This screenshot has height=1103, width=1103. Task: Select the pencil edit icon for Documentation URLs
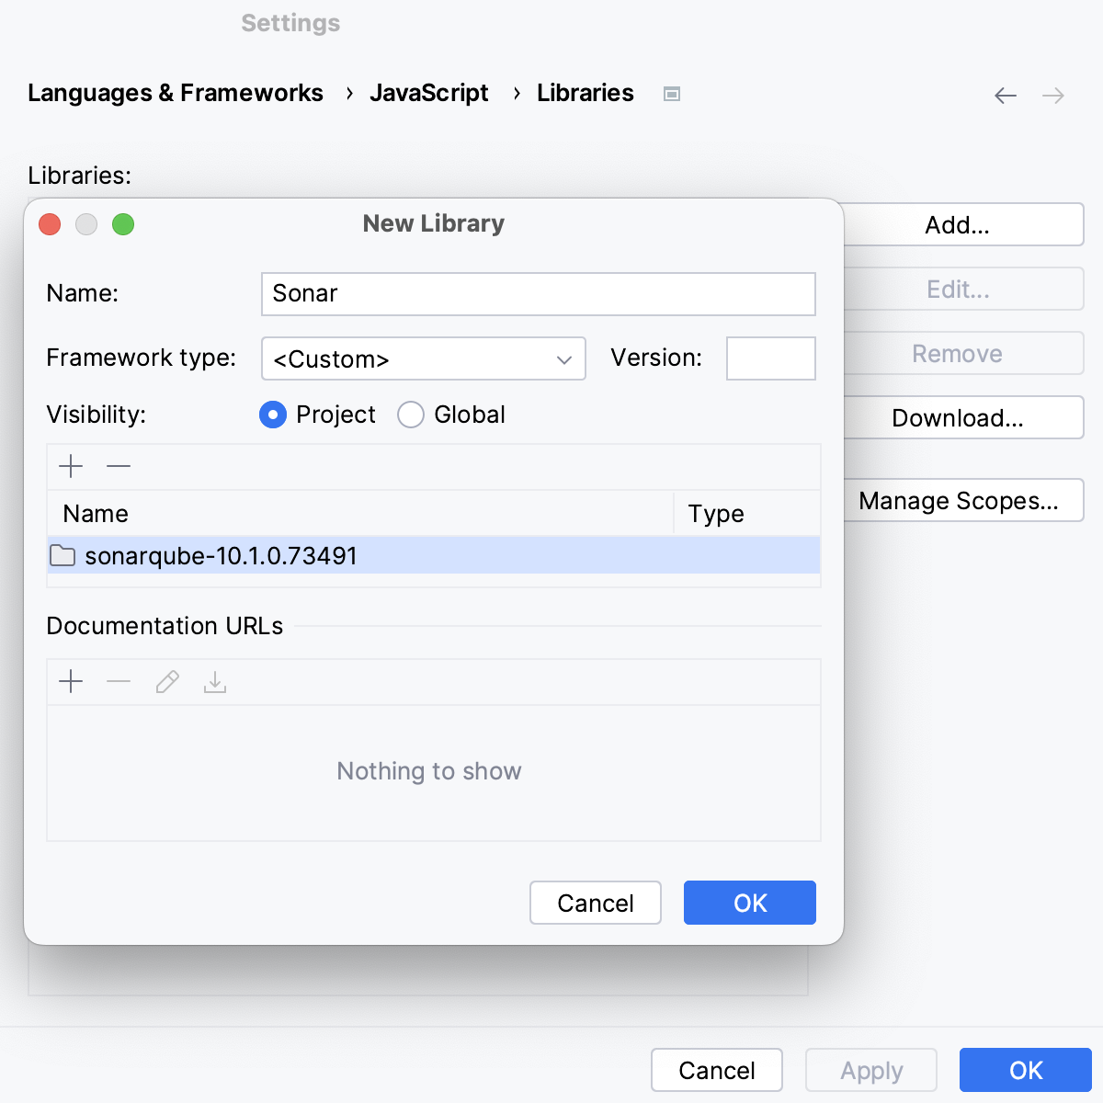pos(166,681)
